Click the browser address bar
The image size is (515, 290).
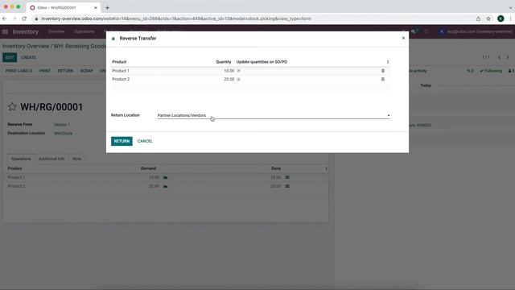[x=253, y=19]
